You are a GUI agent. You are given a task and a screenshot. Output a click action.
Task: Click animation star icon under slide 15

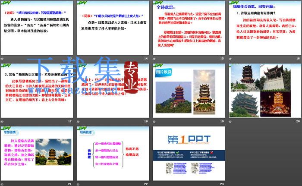(x=154, y=59)
